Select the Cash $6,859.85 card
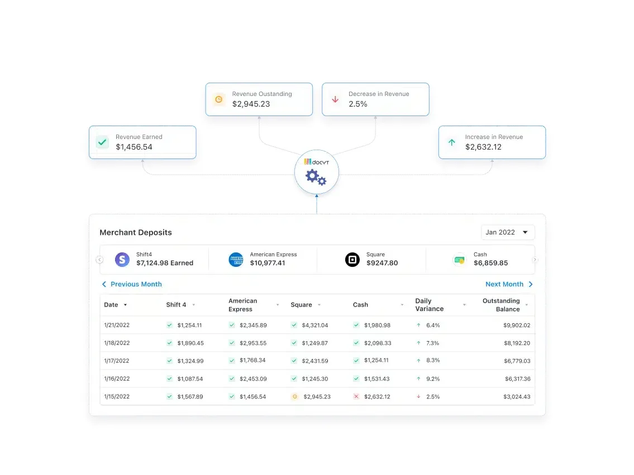The image size is (634, 475). pyautogui.click(x=479, y=260)
